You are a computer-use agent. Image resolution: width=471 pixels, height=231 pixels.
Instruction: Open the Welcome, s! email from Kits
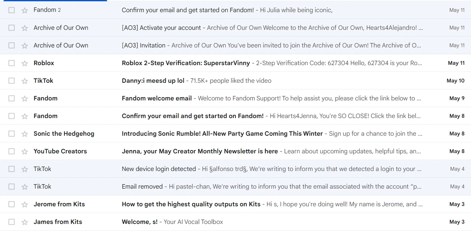(140, 222)
